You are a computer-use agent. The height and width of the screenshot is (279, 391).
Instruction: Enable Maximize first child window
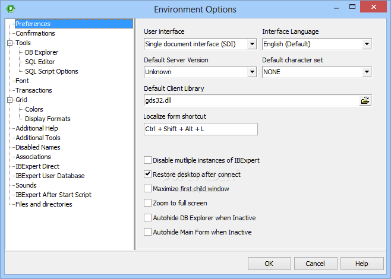147,189
